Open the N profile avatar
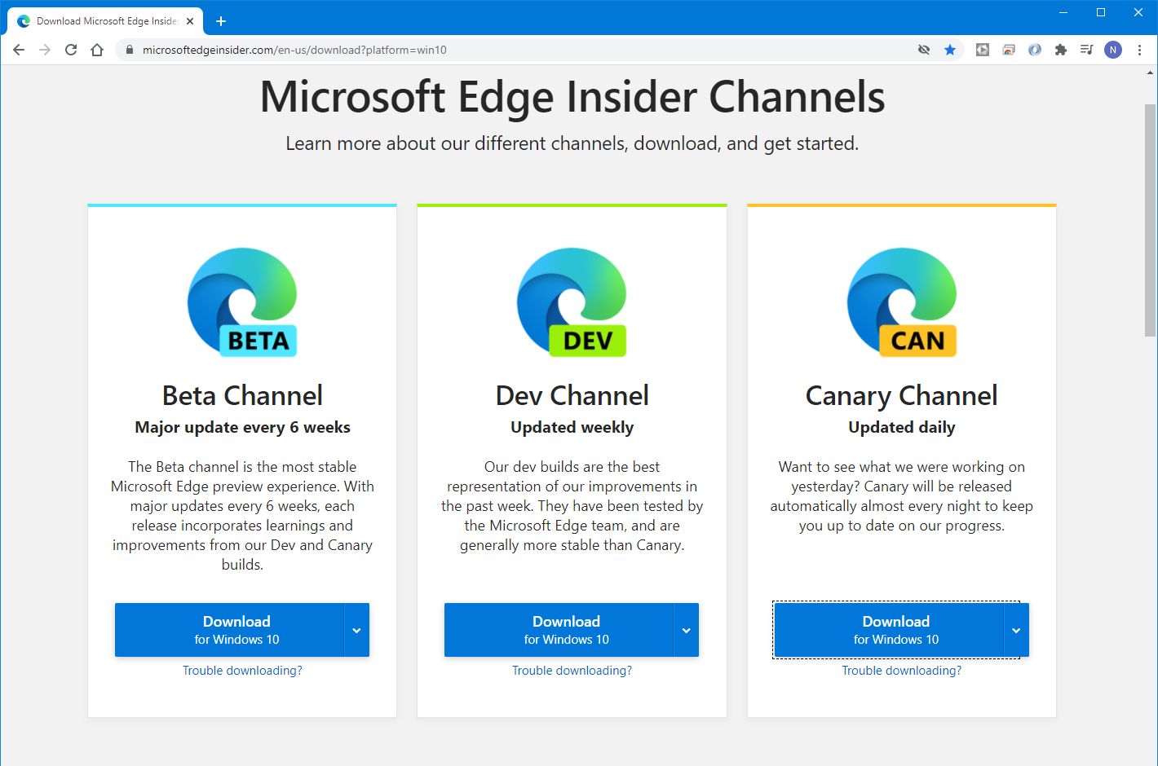The width and height of the screenshot is (1158, 766). (1113, 50)
